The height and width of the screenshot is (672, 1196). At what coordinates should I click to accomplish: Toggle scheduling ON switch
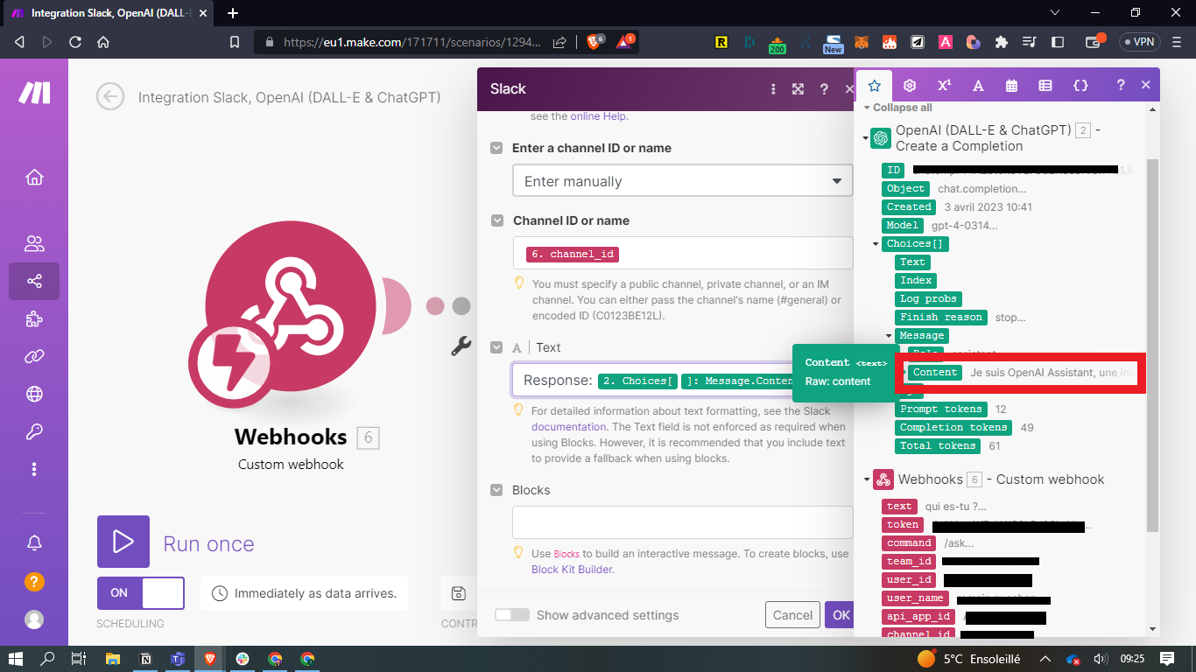140,592
